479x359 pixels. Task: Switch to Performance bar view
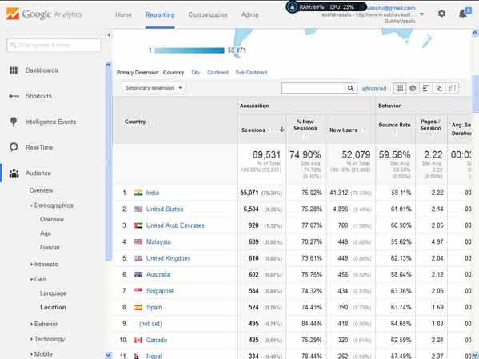(425, 88)
